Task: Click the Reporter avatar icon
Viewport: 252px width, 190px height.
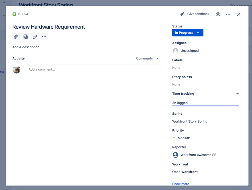Action: coord(175,155)
